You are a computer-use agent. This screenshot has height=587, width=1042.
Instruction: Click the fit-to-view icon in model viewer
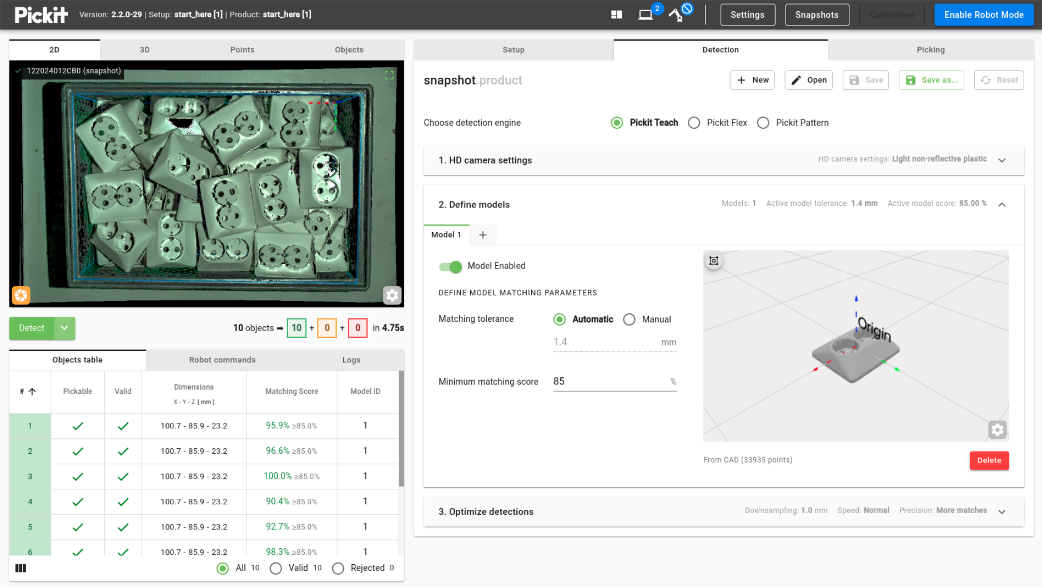(x=714, y=261)
